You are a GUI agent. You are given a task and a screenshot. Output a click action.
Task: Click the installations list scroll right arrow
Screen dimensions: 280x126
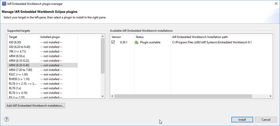[x=270, y=96]
